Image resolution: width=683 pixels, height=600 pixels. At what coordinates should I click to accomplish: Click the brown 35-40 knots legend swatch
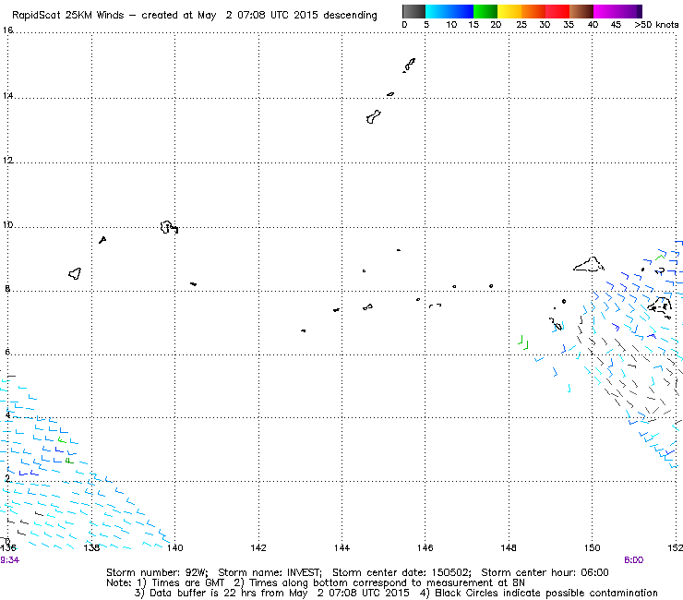click(581, 11)
